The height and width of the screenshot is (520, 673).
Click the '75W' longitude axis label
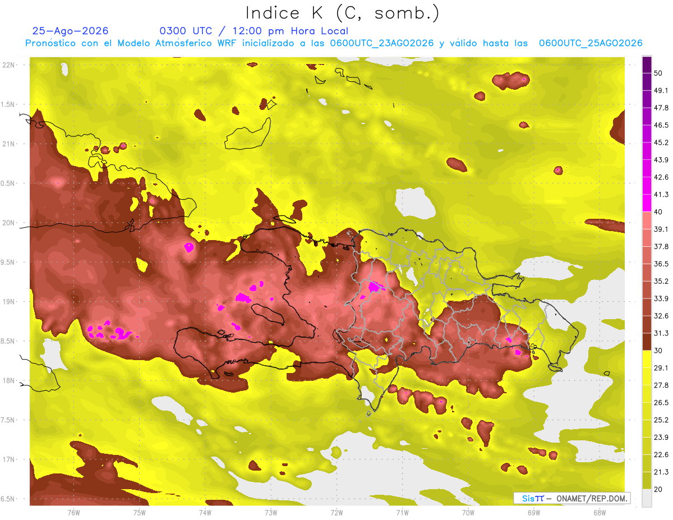139,512
